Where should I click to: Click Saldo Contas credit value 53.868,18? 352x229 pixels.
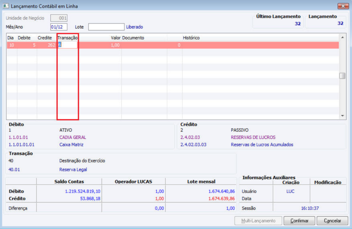tap(90, 198)
